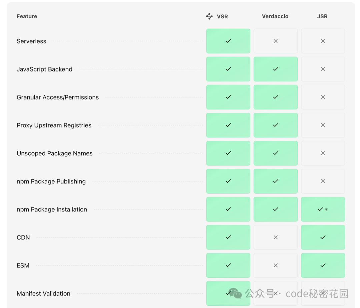
Task: Click the Verdaccio cross in the ESM row
Action: [x=276, y=265]
